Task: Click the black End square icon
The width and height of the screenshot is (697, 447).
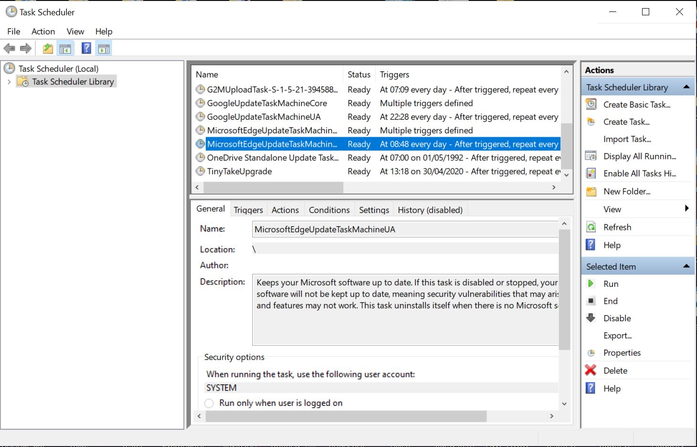Action: pos(591,301)
